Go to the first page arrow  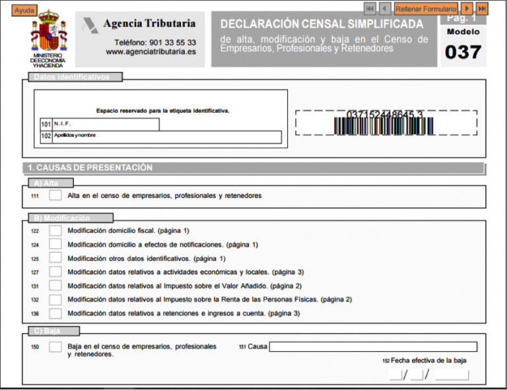click(x=370, y=9)
